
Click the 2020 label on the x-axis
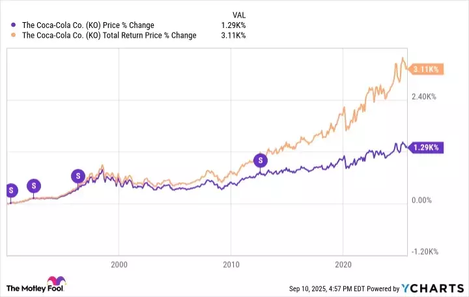343,265
